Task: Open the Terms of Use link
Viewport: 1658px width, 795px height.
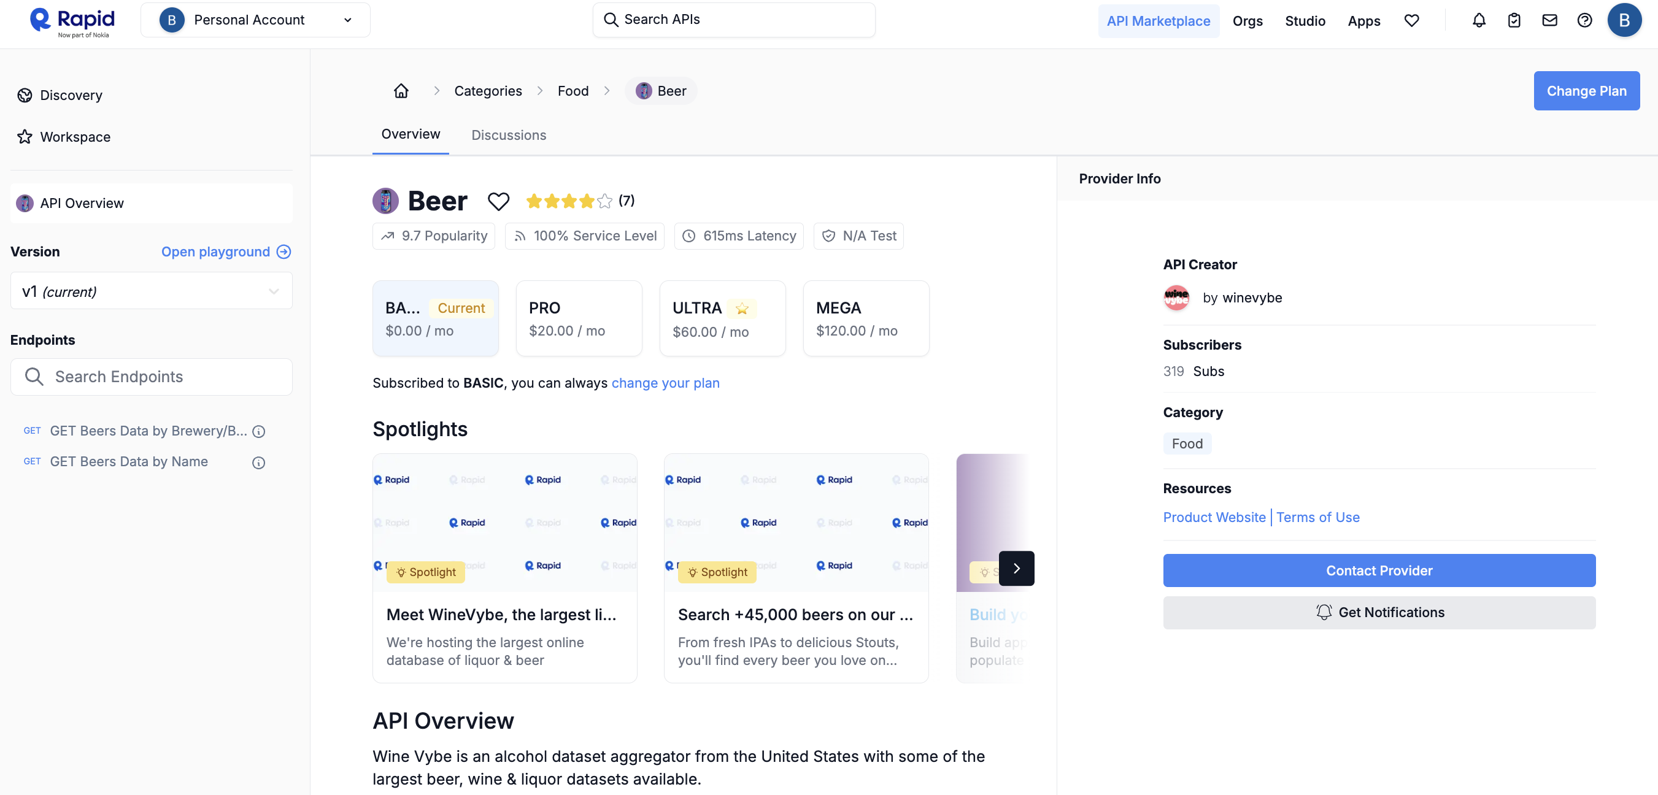Action: pyautogui.click(x=1317, y=517)
